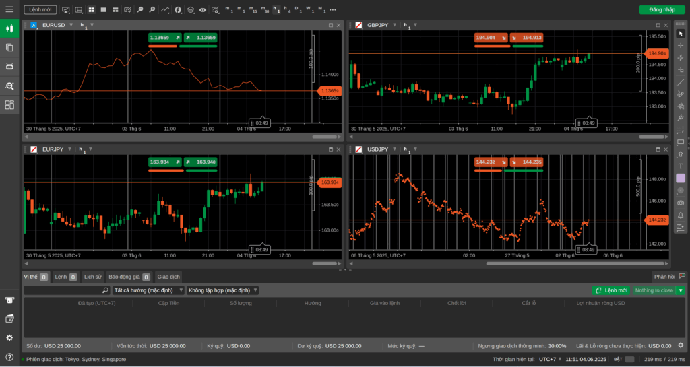
Task: Switch to 'Báo động giá' tab
Action: point(129,277)
